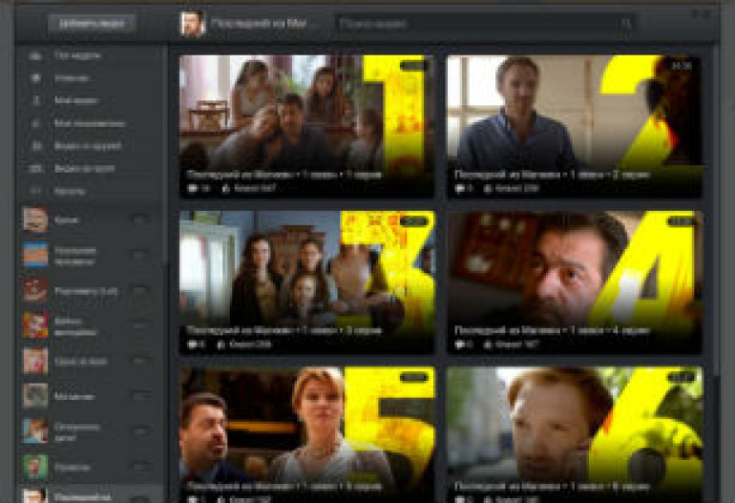Click the magnifier icon in the search field
The height and width of the screenshot is (503, 735).
[x=625, y=24]
